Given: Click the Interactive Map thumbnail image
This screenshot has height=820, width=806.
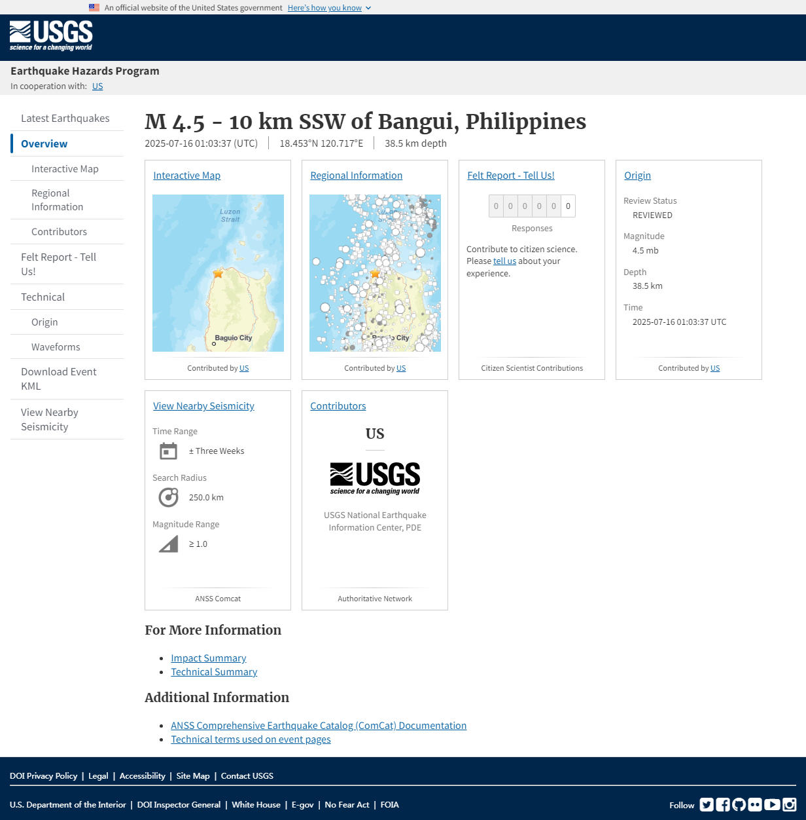Looking at the screenshot, I should (218, 273).
